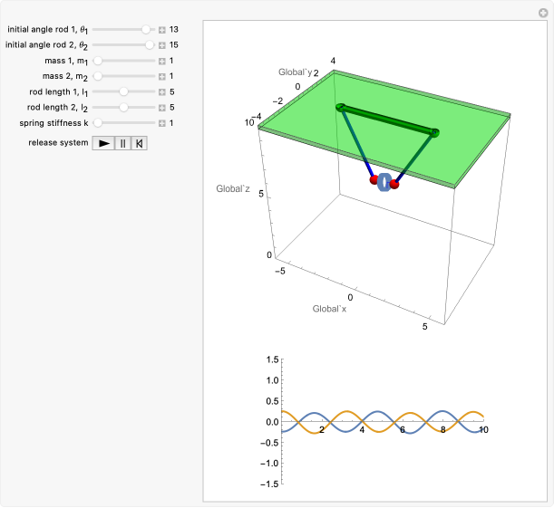Image resolution: width=554 pixels, height=508 pixels.
Task: Adjust the rod length 1 slider
Action: (124, 91)
